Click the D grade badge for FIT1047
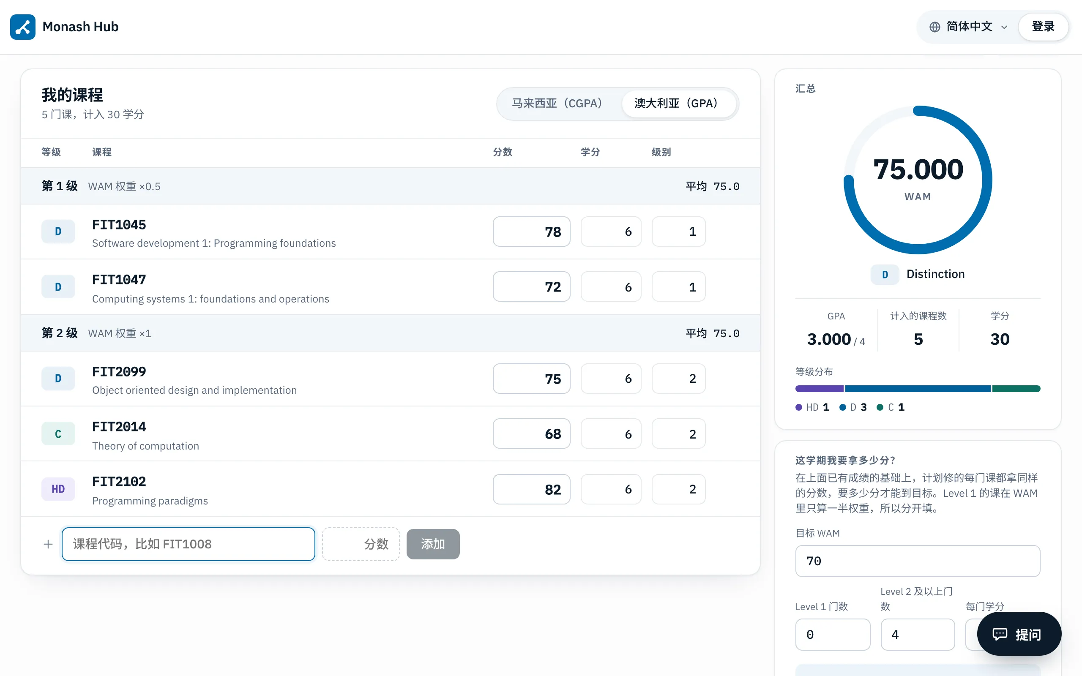 coord(58,286)
